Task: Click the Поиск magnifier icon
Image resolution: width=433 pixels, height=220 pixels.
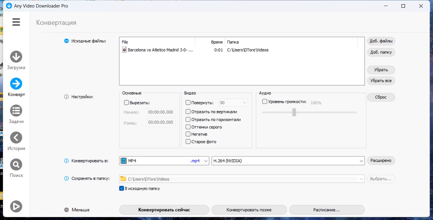Action: coord(16,165)
